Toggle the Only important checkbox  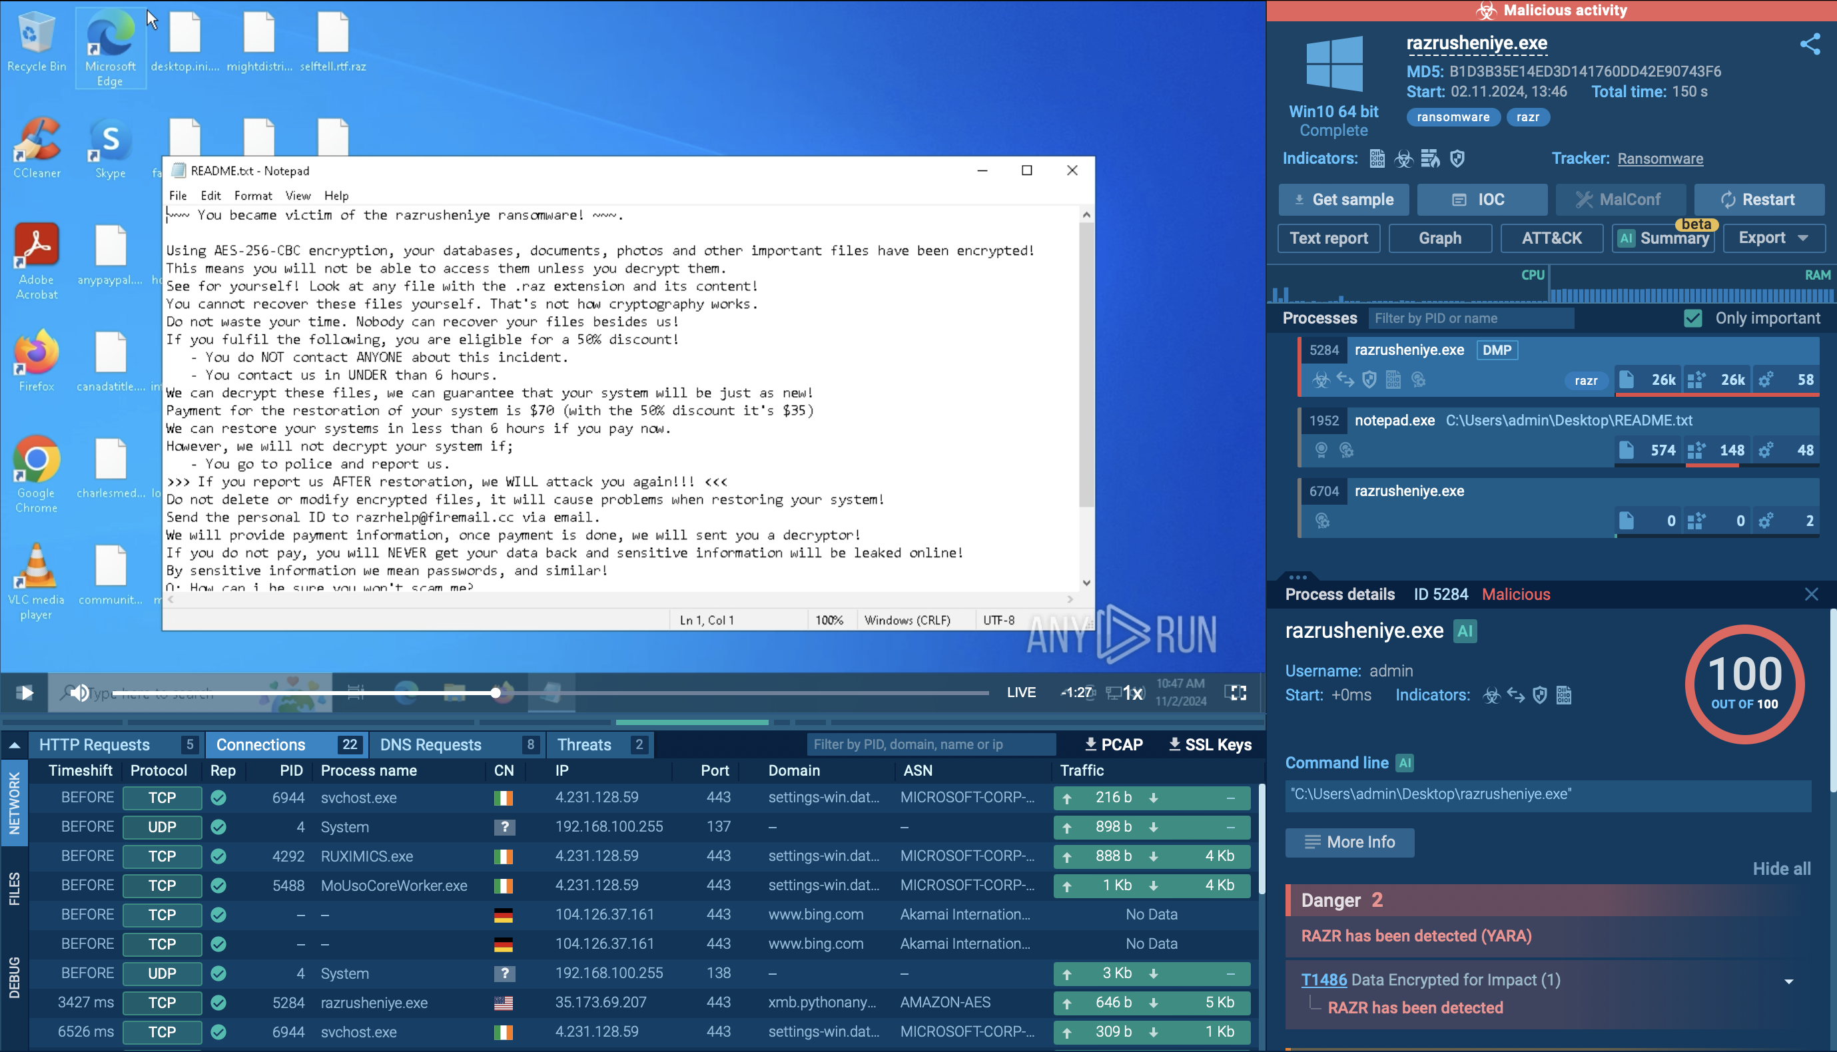click(x=1692, y=318)
